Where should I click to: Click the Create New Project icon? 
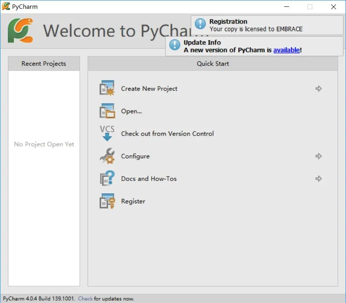point(107,88)
